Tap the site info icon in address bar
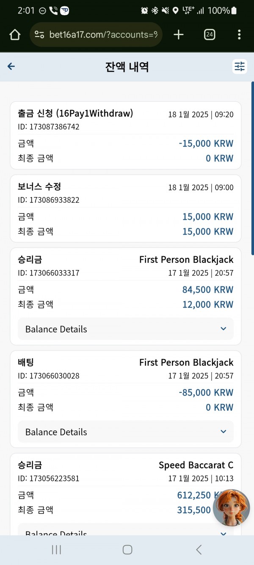Viewport: 254px width, 565px height. pyautogui.click(x=39, y=35)
